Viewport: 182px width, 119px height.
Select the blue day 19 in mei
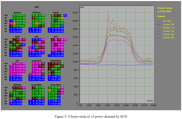[x=40, y=39]
